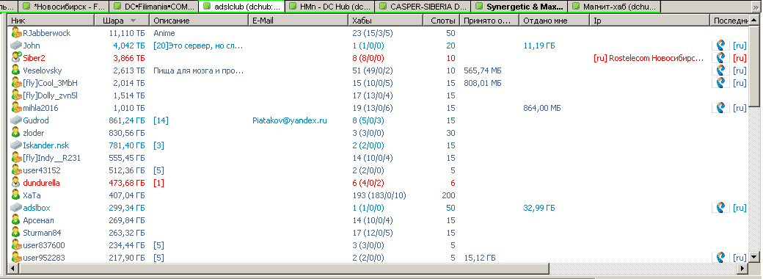Click Rostelecom provider icon in Siber2 row

(720, 58)
